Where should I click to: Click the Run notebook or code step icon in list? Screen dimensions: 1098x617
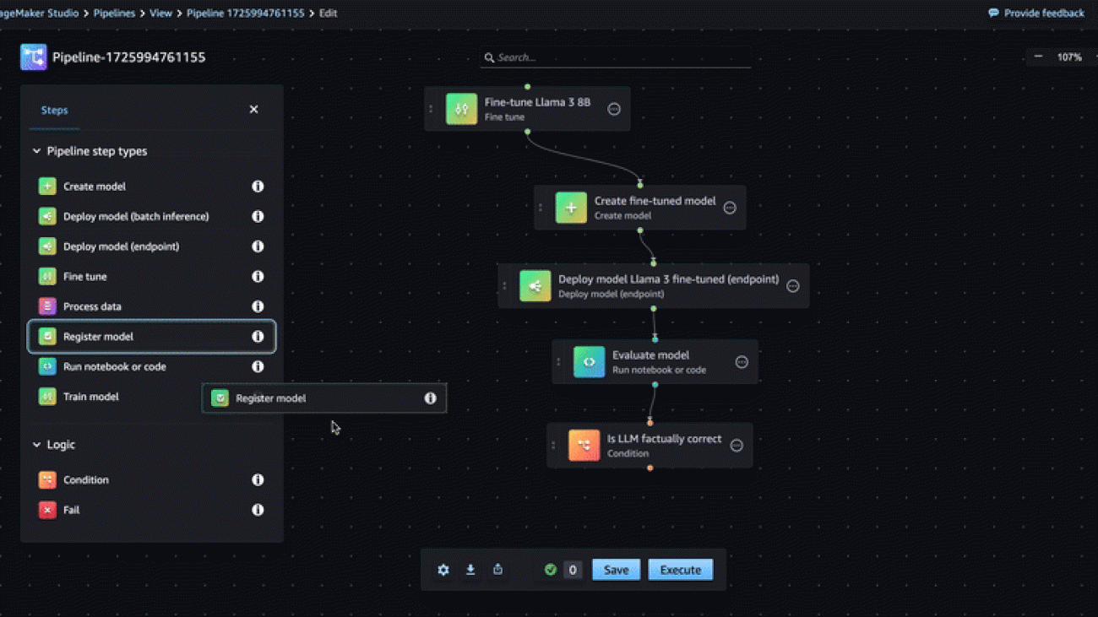click(x=47, y=367)
